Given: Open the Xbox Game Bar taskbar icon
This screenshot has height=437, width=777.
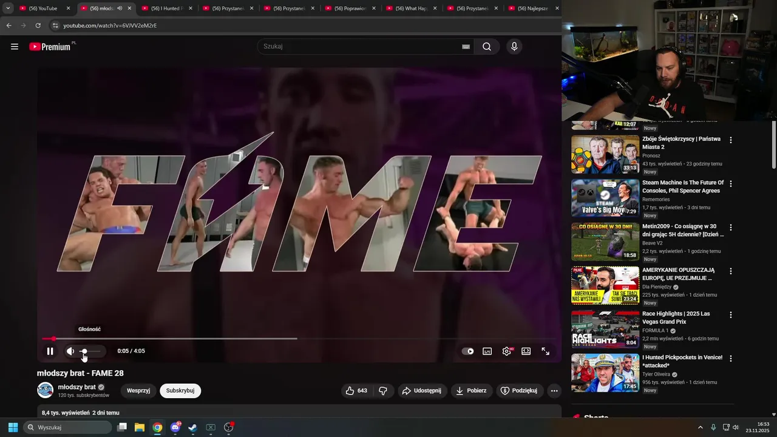Looking at the screenshot, I should point(211,427).
